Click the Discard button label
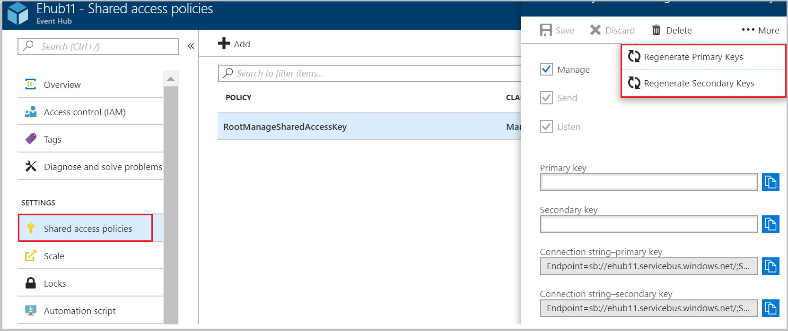 [x=620, y=30]
